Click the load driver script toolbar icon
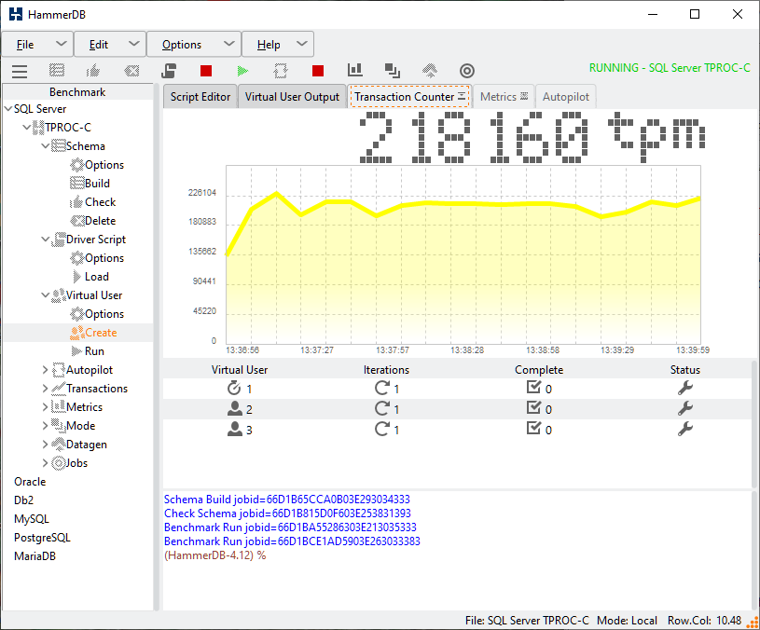The image size is (760, 630). point(169,71)
